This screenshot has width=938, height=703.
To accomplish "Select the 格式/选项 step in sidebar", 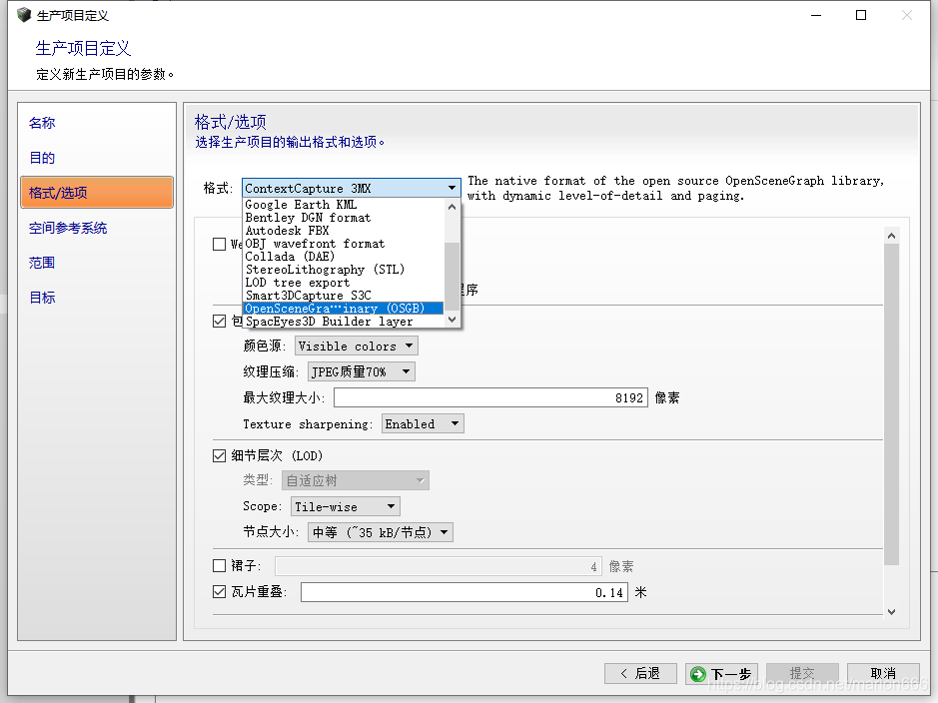I will [x=97, y=193].
